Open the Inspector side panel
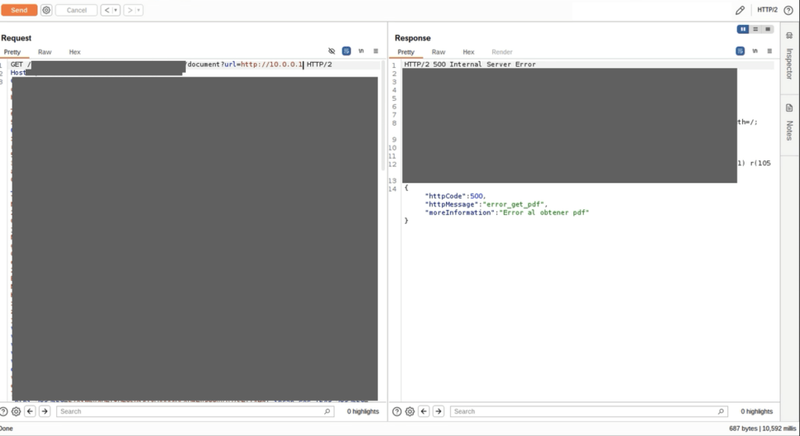The image size is (800, 436). (x=789, y=53)
